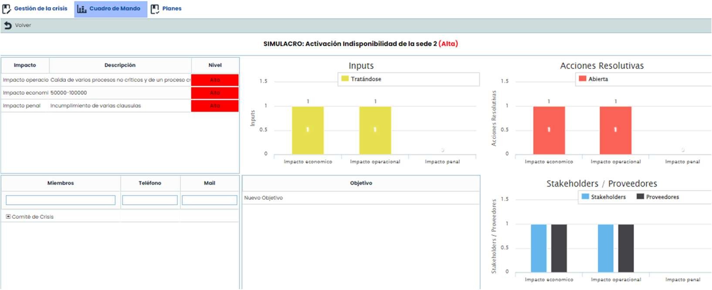Click the yellow Impacto economico Inputs bar
This screenshot has width=712, height=290.
[x=308, y=130]
